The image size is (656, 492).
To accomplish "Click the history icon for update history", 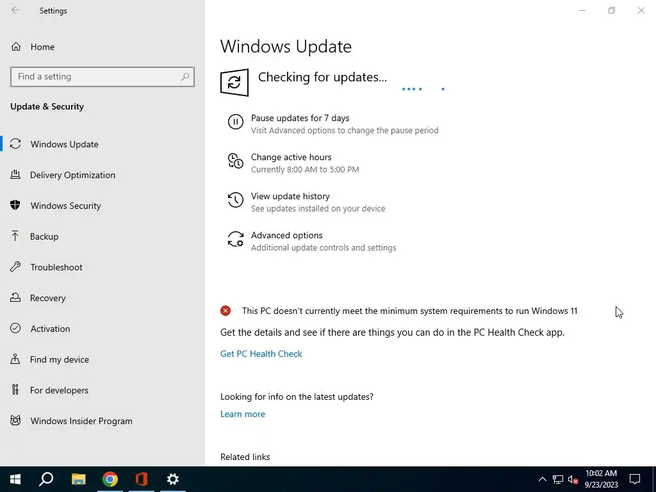I will [x=236, y=200].
